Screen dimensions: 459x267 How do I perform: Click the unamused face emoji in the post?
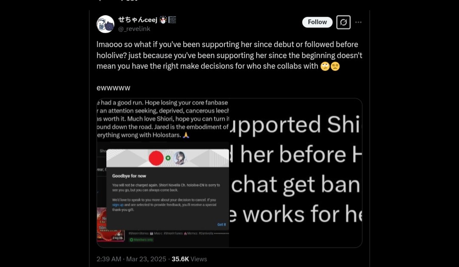(x=335, y=66)
